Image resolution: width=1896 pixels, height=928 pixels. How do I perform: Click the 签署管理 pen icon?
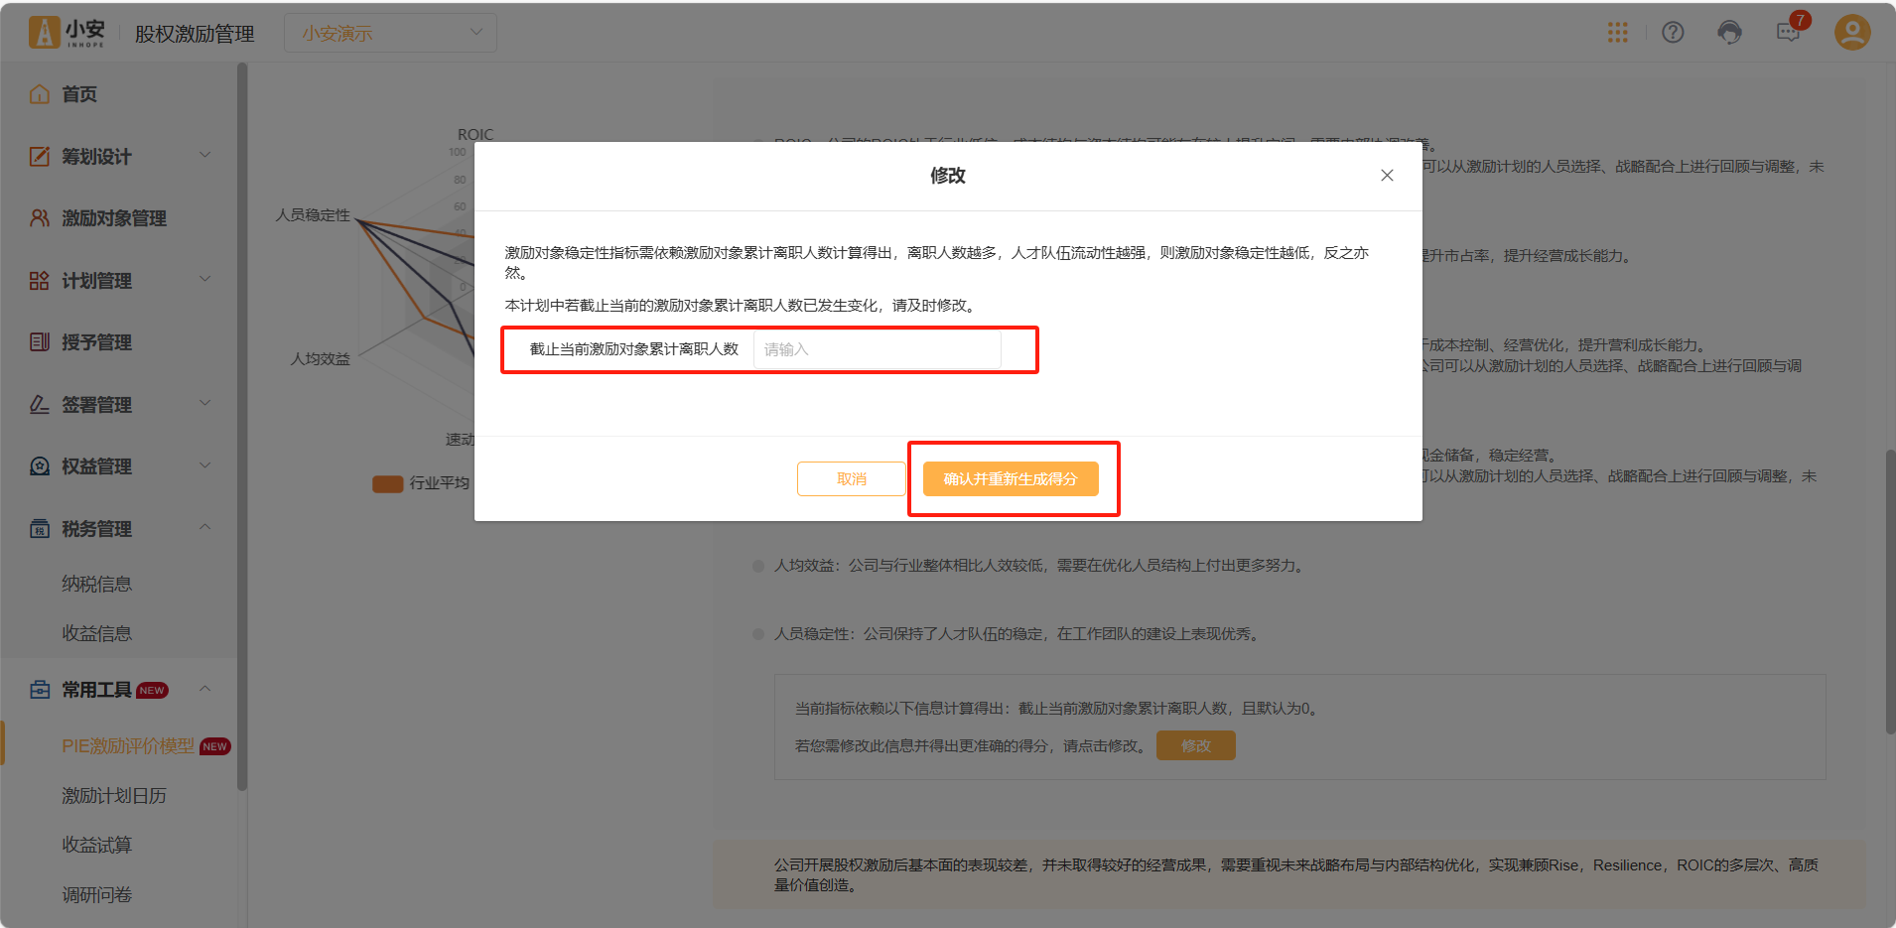pos(40,404)
